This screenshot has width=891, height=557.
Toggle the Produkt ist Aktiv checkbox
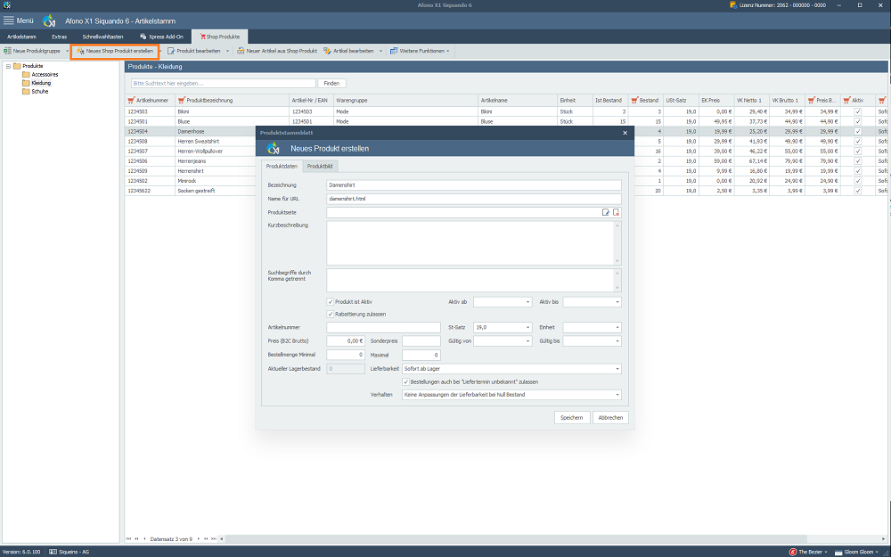point(331,302)
